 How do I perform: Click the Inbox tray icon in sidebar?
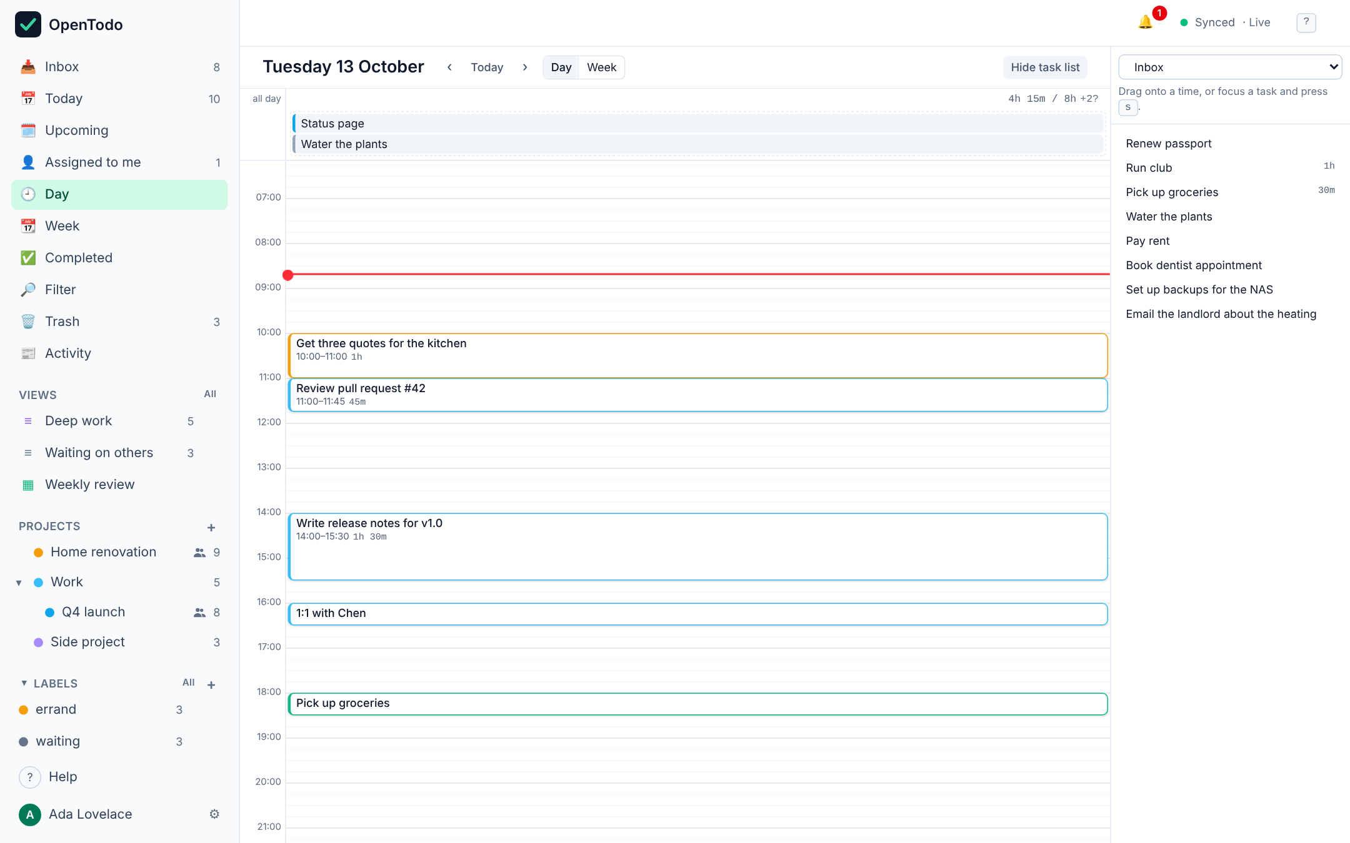28,67
